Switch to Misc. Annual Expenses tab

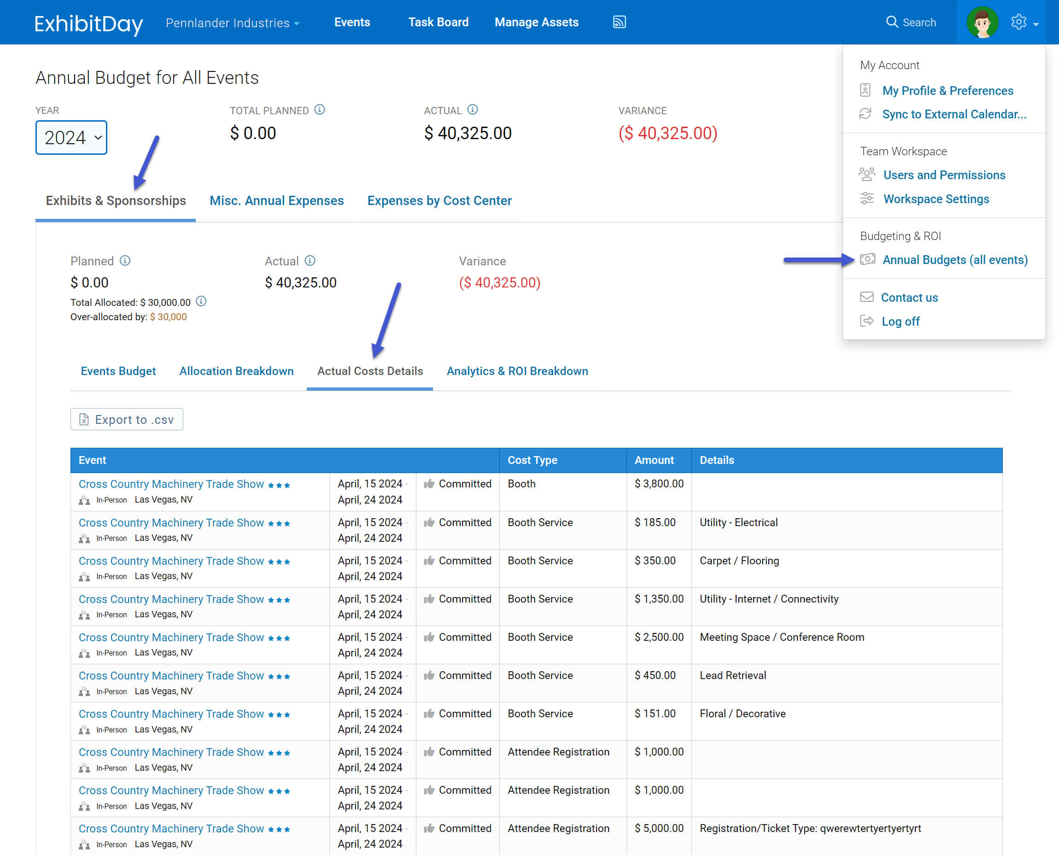tap(276, 200)
